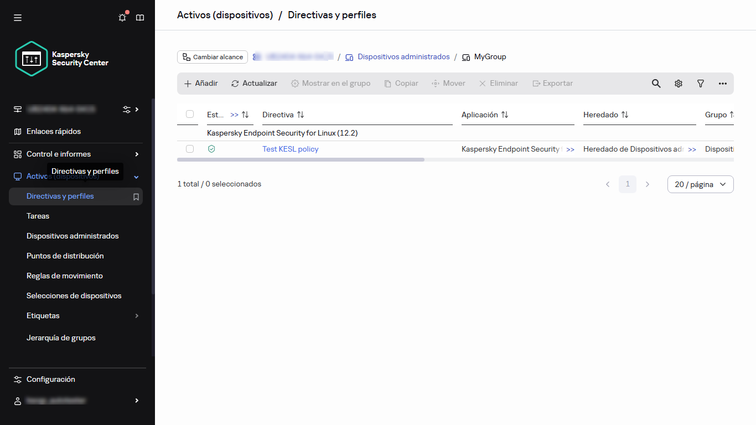The width and height of the screenshot is (756, 425).
Task: Go to Dispositivos administrados via the breadcrumb
Action: click(404, 56)
